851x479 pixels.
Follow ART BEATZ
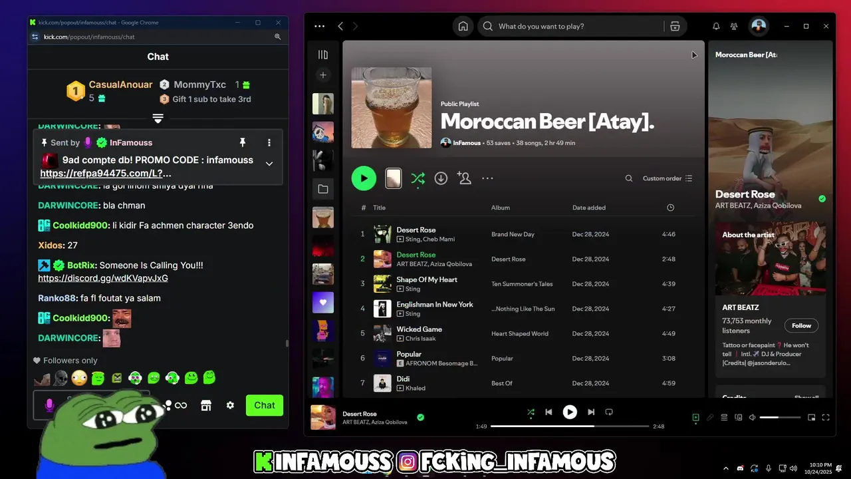click(x=801, y=325)
